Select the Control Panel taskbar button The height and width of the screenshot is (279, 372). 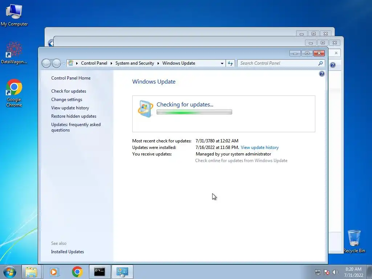[x=122, y=272]
